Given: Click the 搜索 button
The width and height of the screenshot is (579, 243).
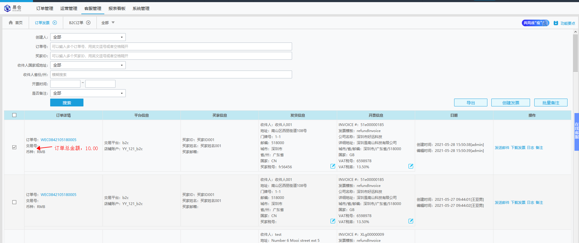Looking at the screenshot, I should pos(67,103).
